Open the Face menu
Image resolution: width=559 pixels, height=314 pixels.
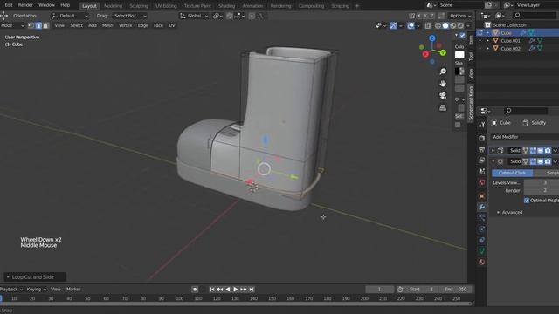point(158,25)
